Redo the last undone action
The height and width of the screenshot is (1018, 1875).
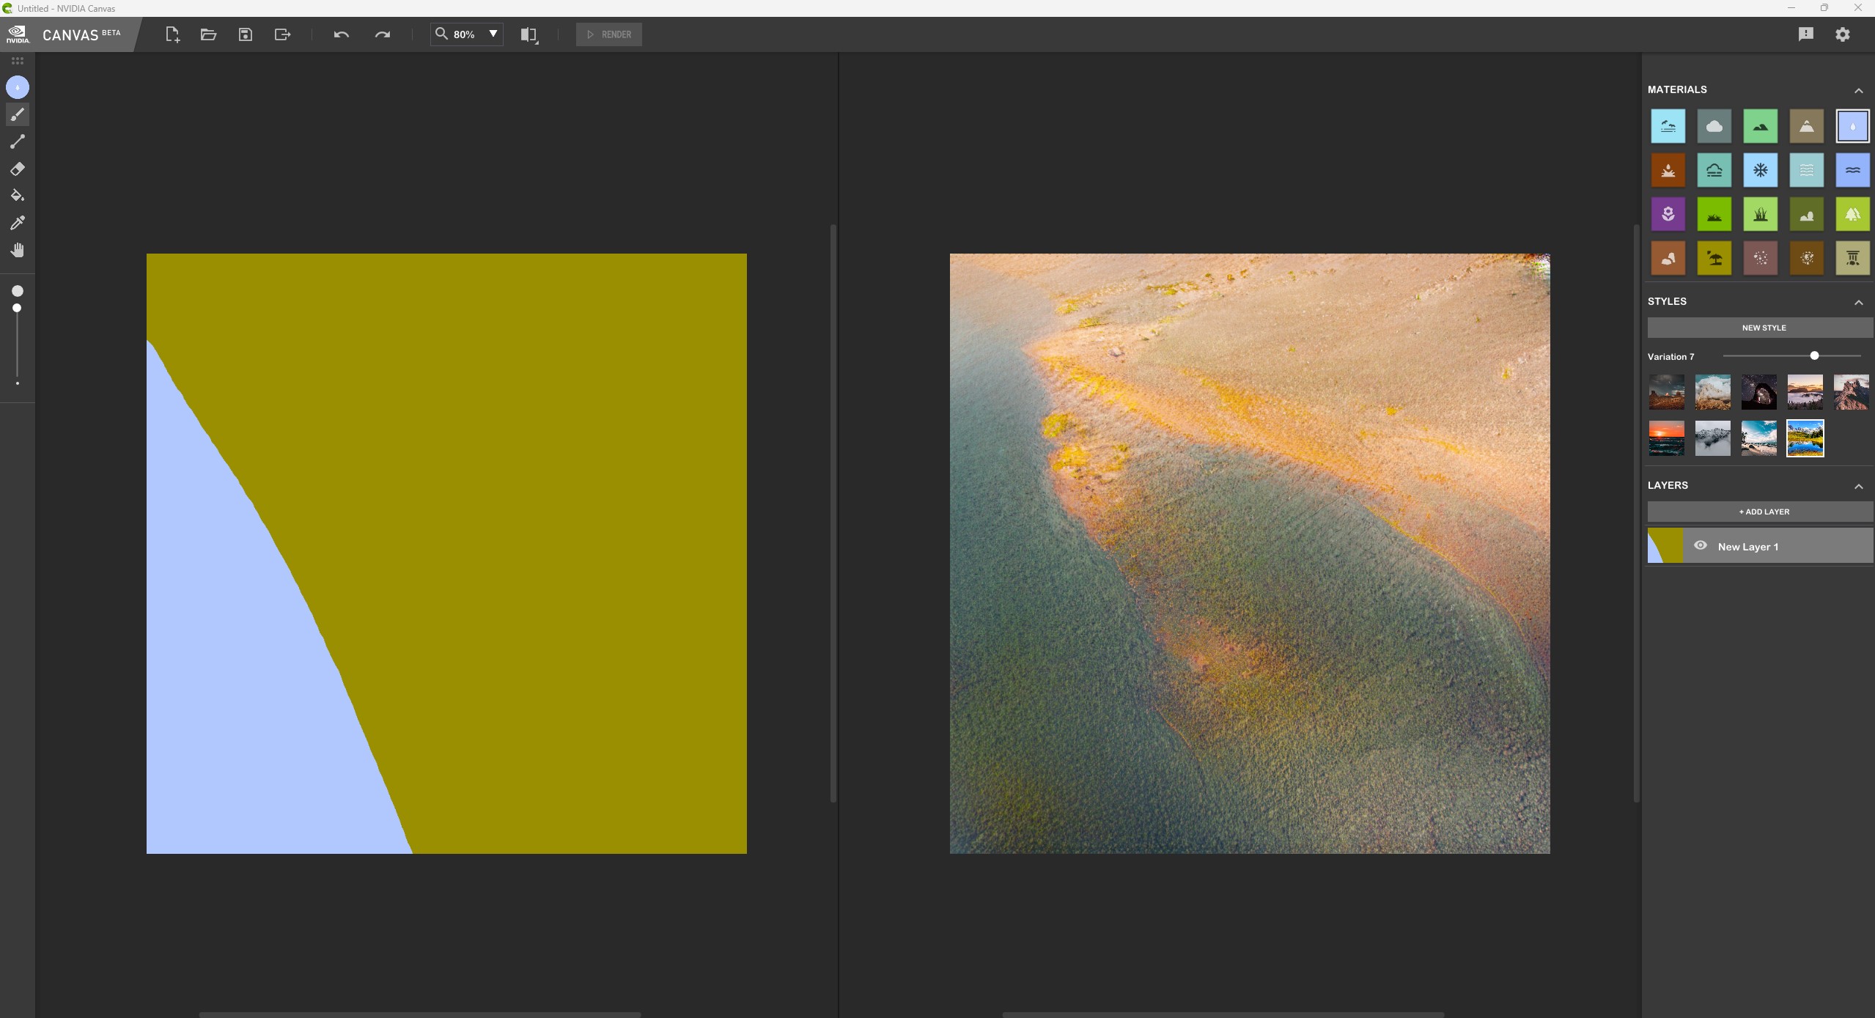[x=382, y=34]
